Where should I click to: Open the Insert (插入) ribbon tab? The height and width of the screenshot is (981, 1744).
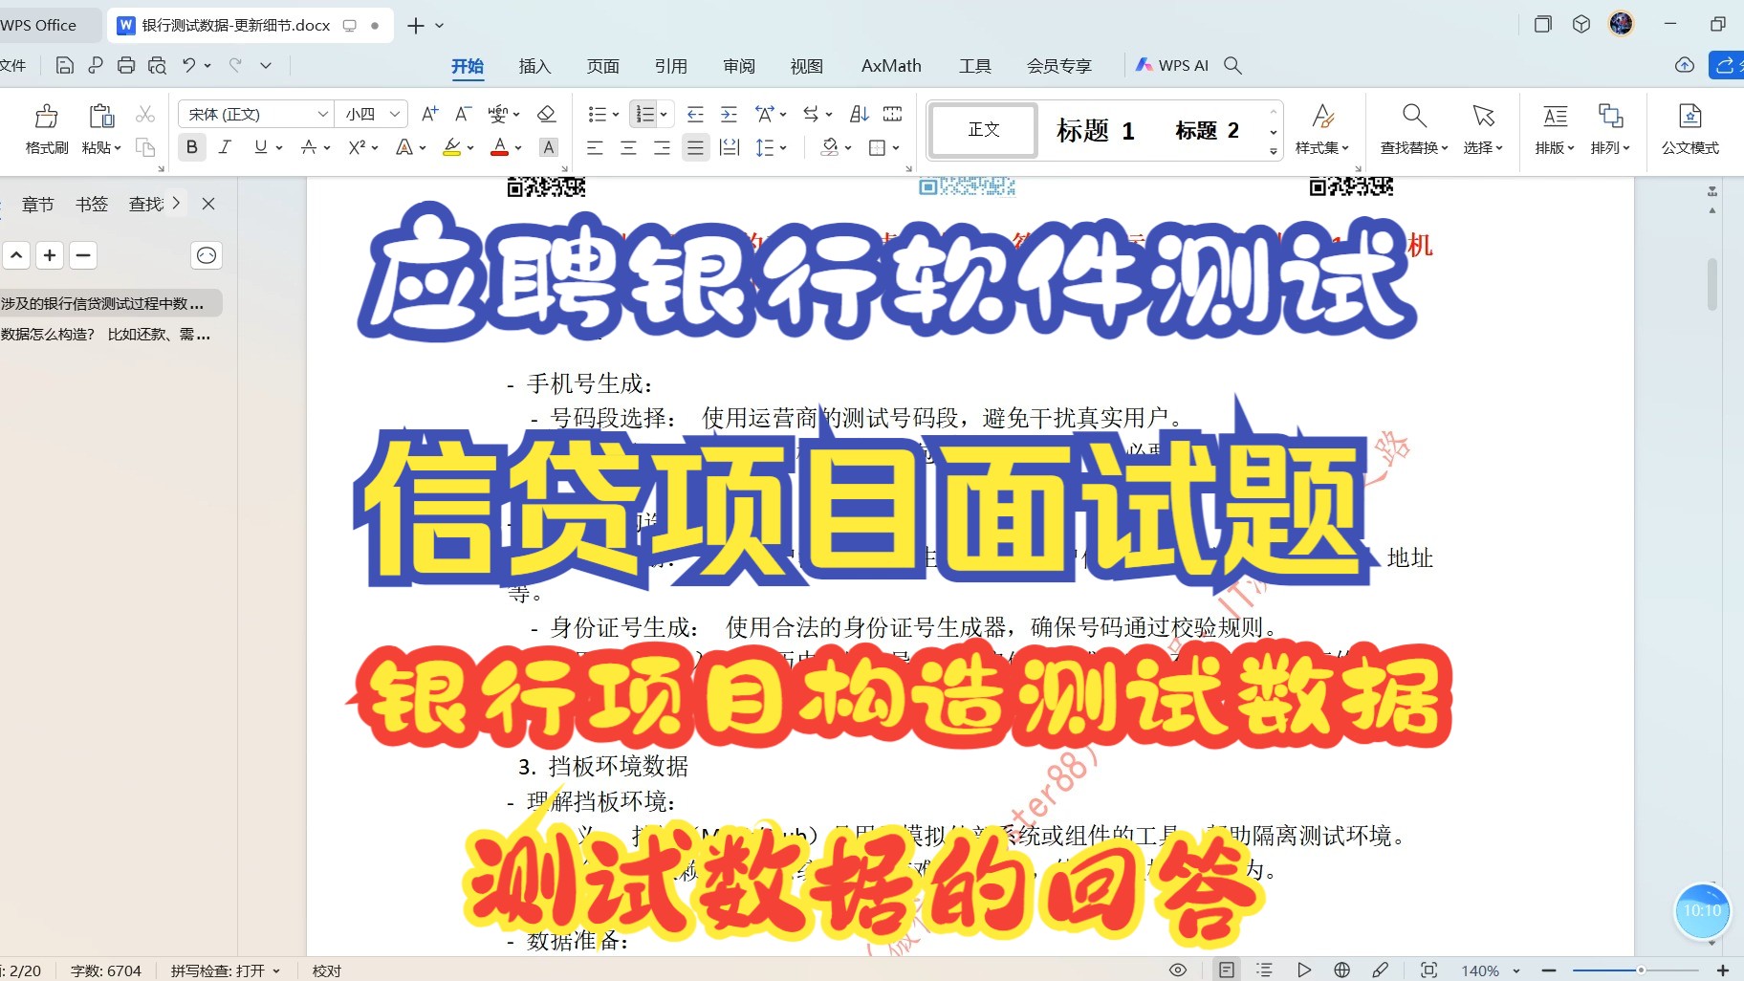[x=535, y=65]
